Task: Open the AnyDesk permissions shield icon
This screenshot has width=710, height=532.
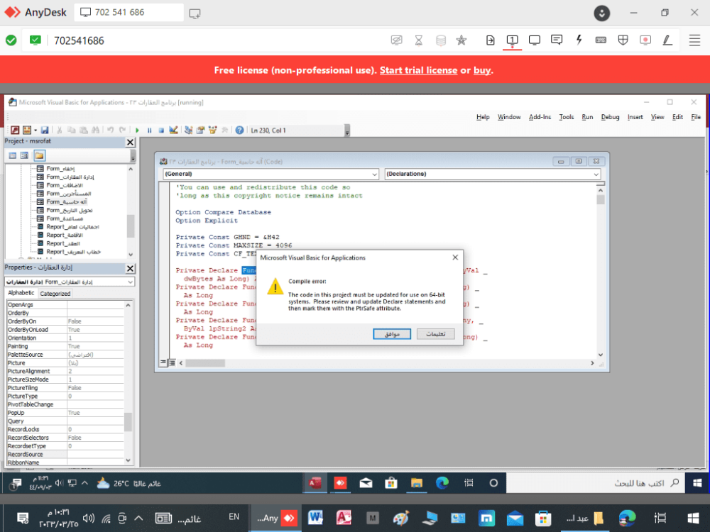Action: pyautogui.click(x=623, y=40)
